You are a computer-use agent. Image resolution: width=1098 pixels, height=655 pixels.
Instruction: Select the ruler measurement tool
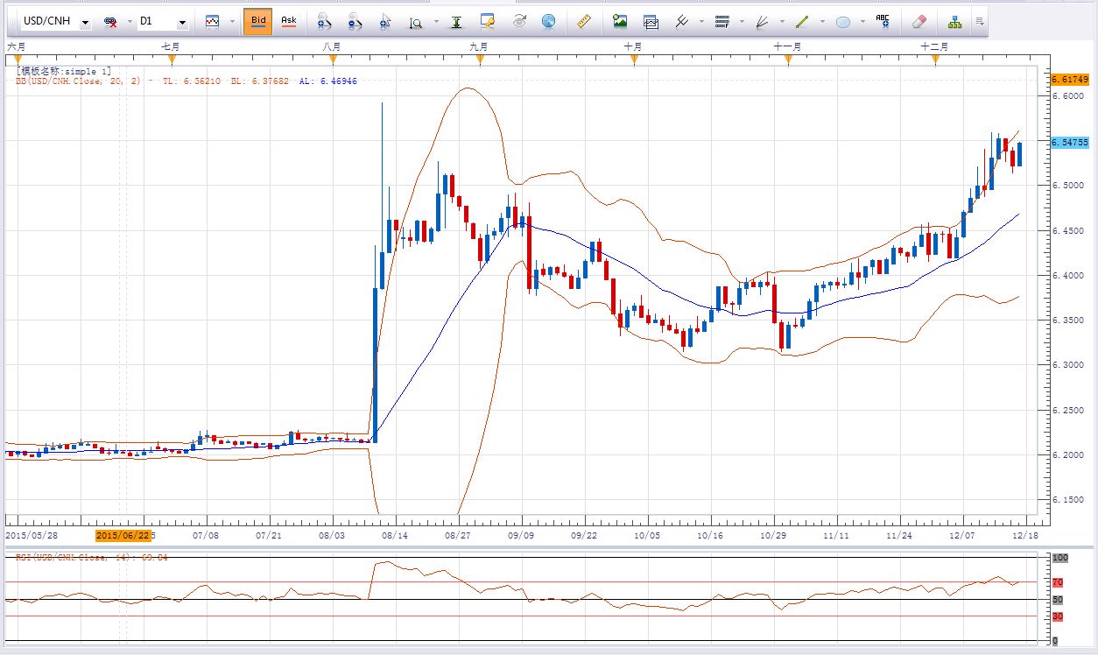(585, 22)
